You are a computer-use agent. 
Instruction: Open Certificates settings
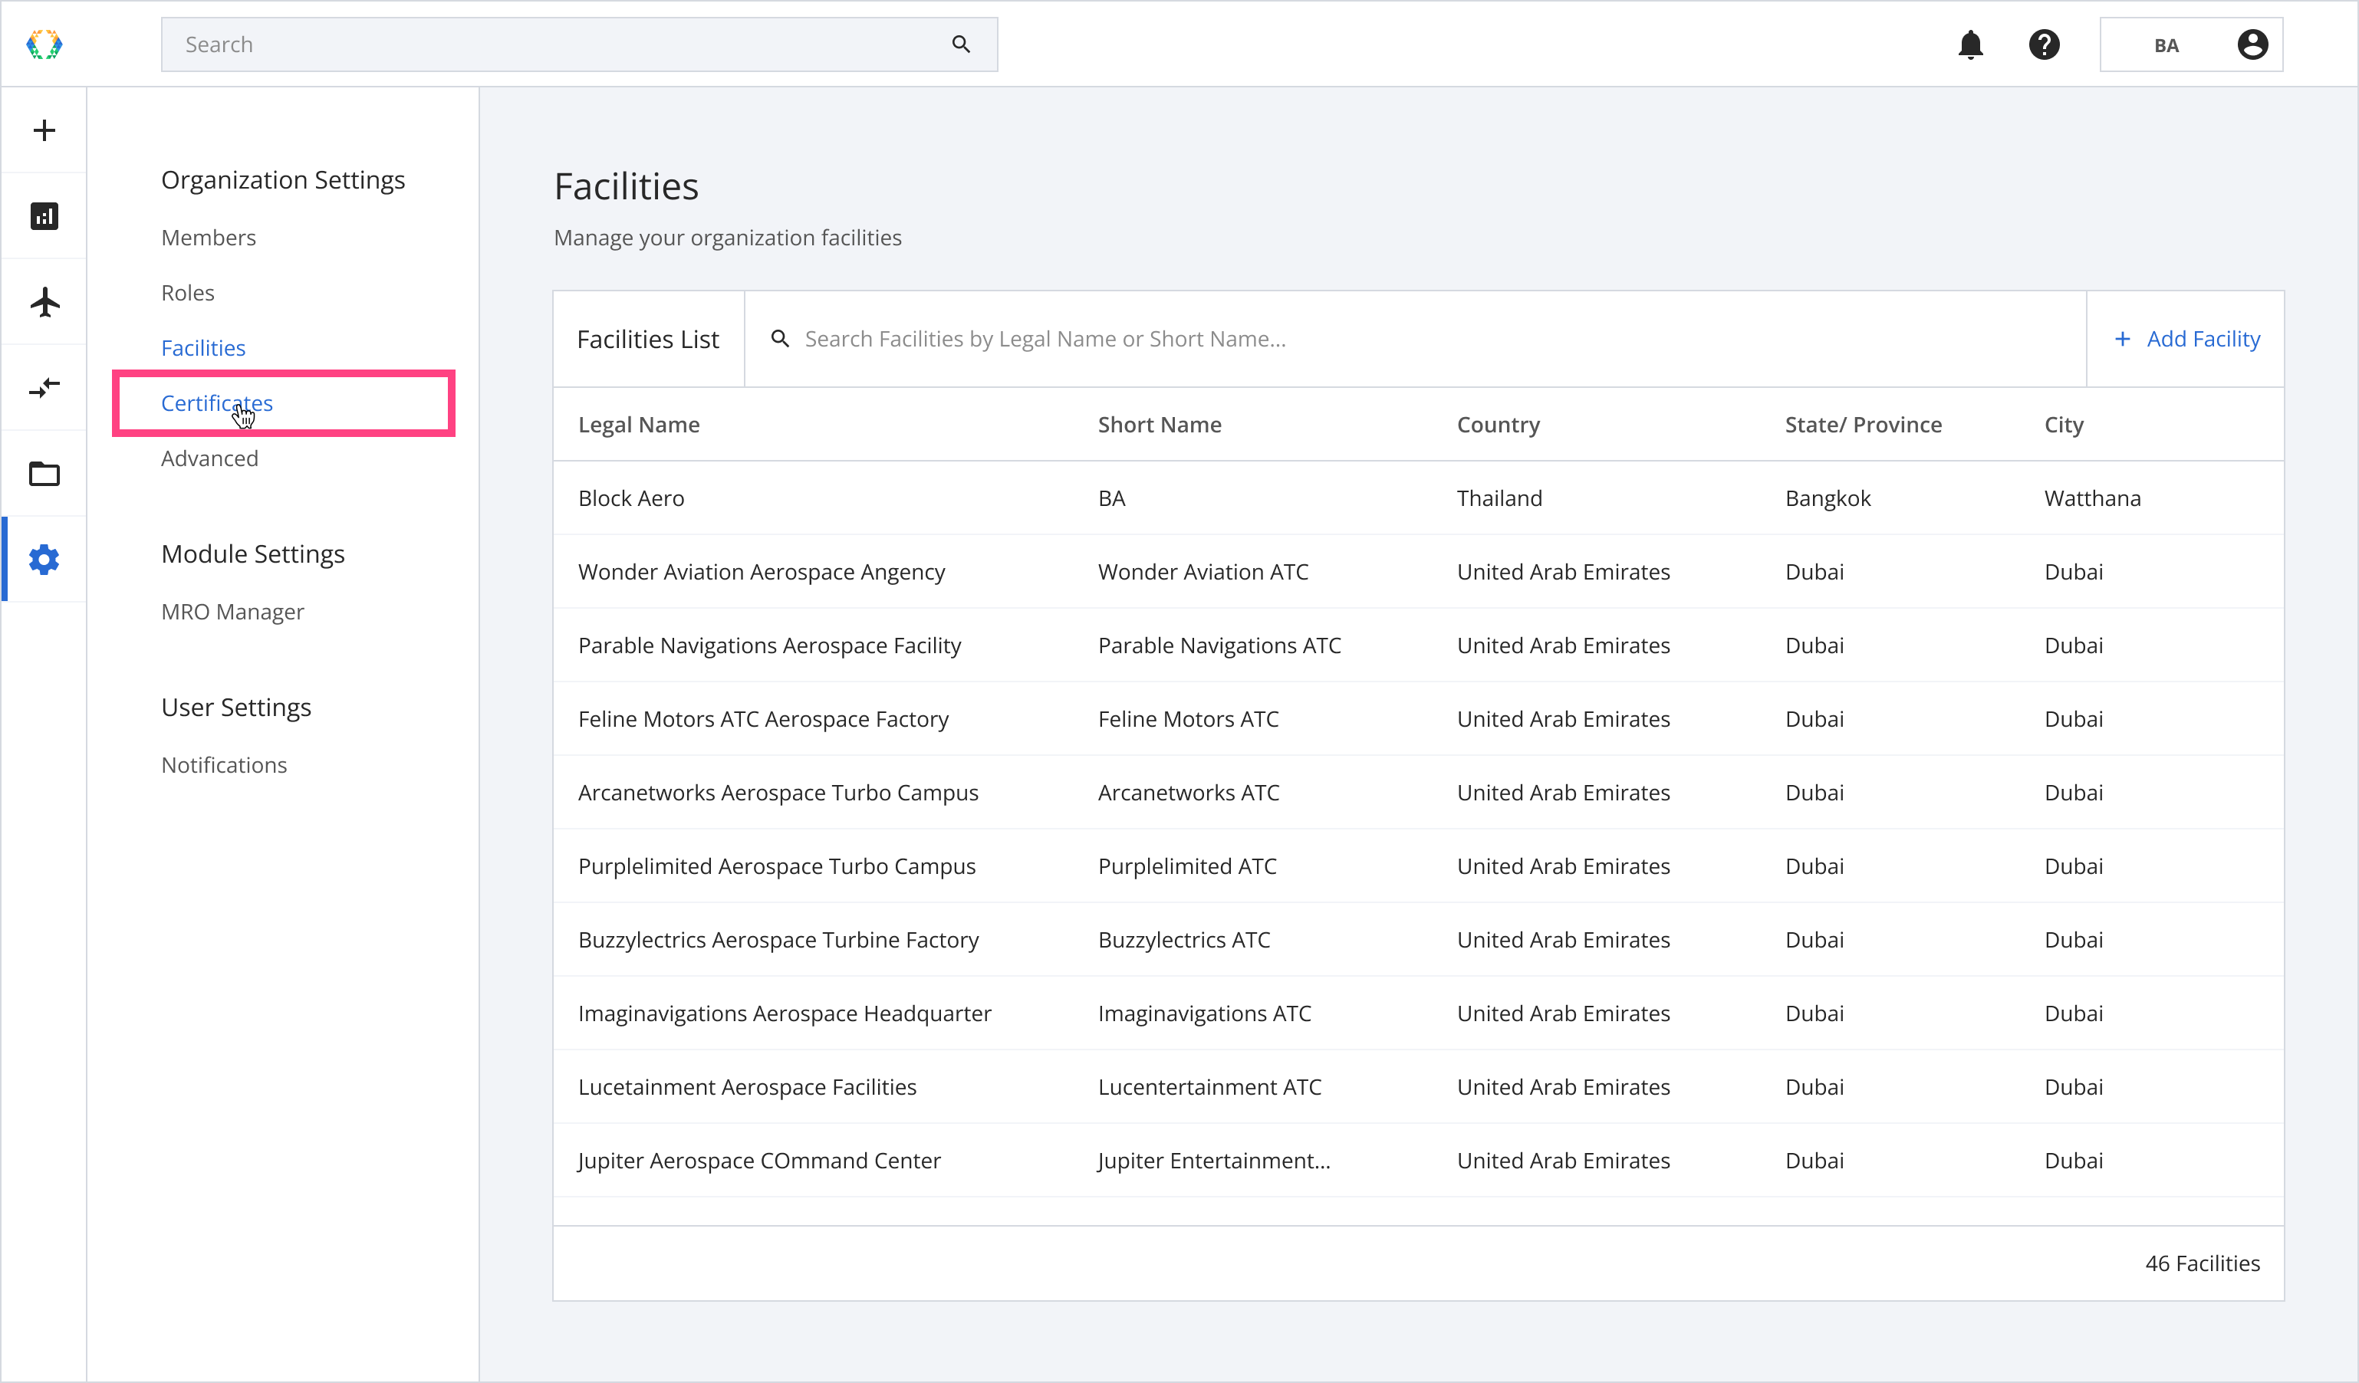coord(217,403)
